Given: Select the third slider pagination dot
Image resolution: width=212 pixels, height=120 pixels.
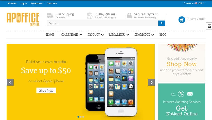Looking at the screenshot, I should [x=83, y=117].
